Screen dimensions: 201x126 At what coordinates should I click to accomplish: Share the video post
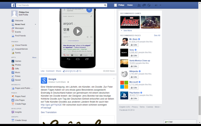click(x=59, y=71)
